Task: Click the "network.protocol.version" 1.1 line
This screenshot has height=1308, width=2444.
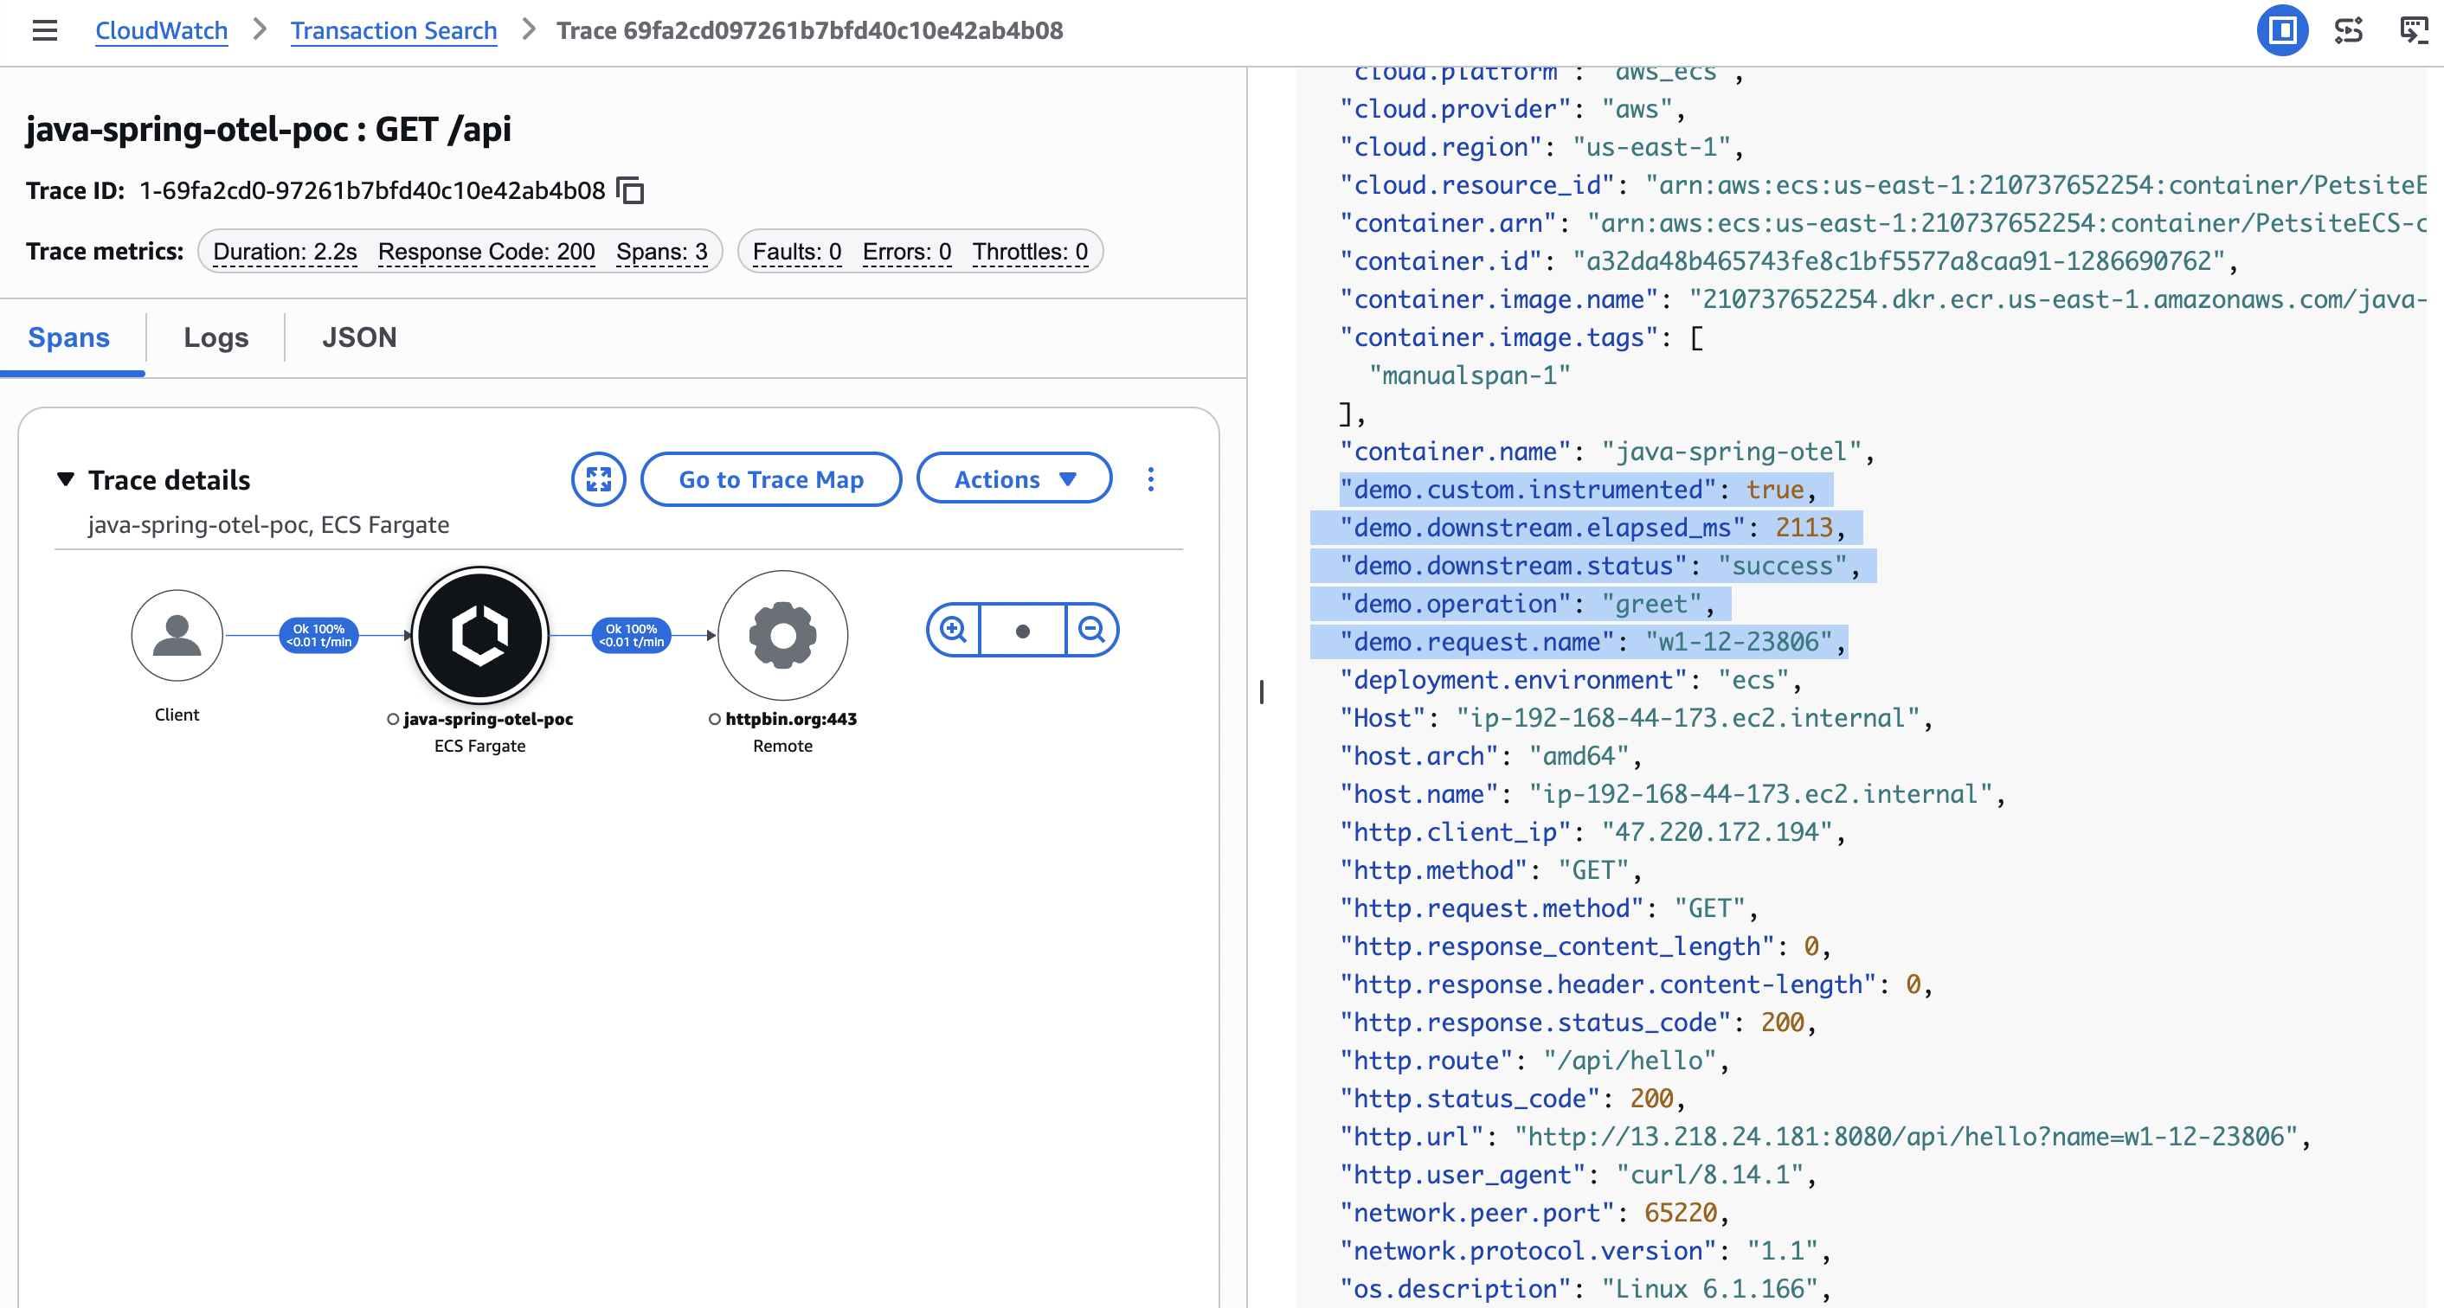Action: click(x=1585, y=1250)
